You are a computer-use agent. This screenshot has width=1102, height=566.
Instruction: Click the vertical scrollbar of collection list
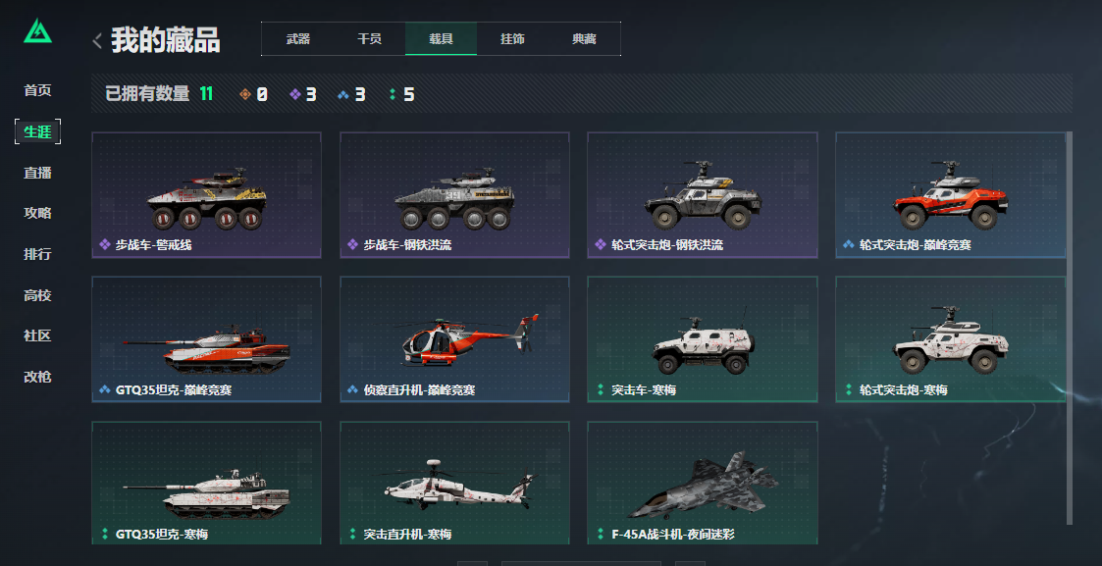1070,328
